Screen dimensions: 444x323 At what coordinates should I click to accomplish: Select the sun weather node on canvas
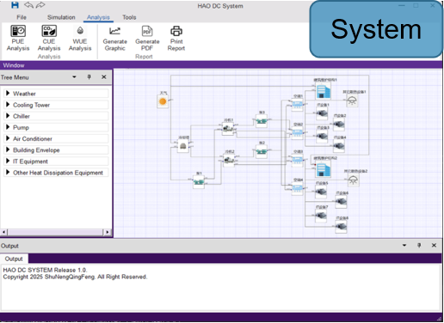click(163, 101)
